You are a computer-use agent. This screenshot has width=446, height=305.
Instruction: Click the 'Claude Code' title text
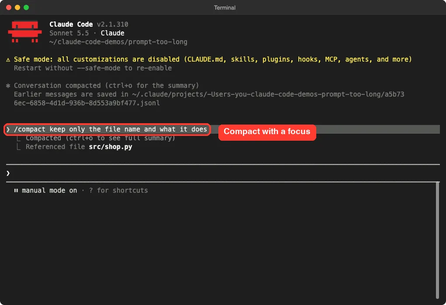(71, 24)
